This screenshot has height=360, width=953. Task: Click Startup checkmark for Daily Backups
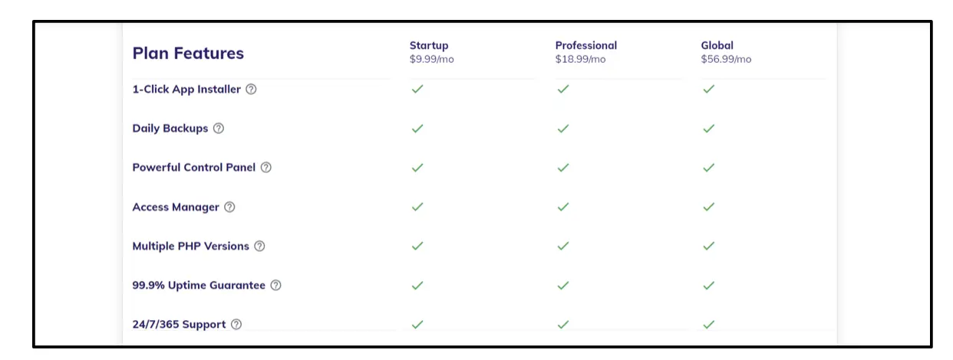click(x=417, y=129)
